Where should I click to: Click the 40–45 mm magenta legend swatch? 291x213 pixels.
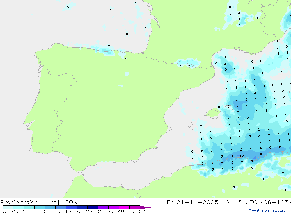124,207
